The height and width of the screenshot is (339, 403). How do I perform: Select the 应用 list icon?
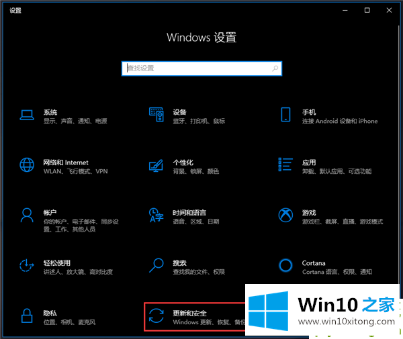pos(285,164)
